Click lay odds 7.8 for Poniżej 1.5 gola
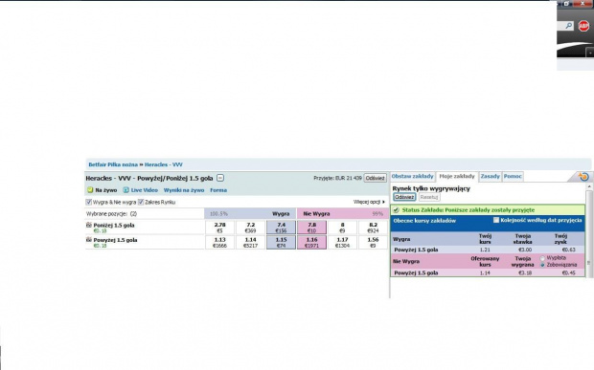Screen dimensions: 594x370 [311, 228]
